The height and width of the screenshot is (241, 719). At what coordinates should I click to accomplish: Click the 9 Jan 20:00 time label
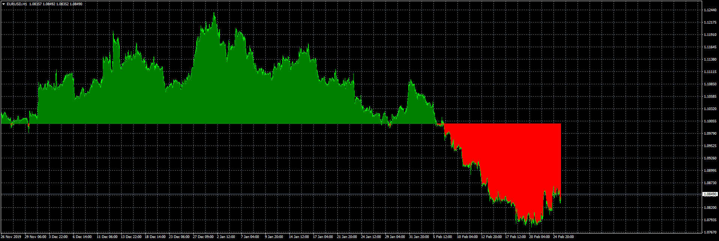pyautogui.click(x=274, y=237)
